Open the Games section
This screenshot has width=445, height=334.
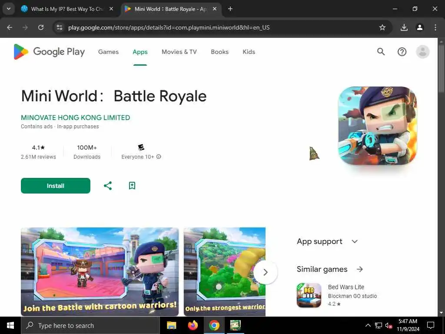pyautogui.click(x=108, y=52)
